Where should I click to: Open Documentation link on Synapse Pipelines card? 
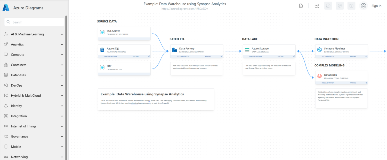[328, 56]
